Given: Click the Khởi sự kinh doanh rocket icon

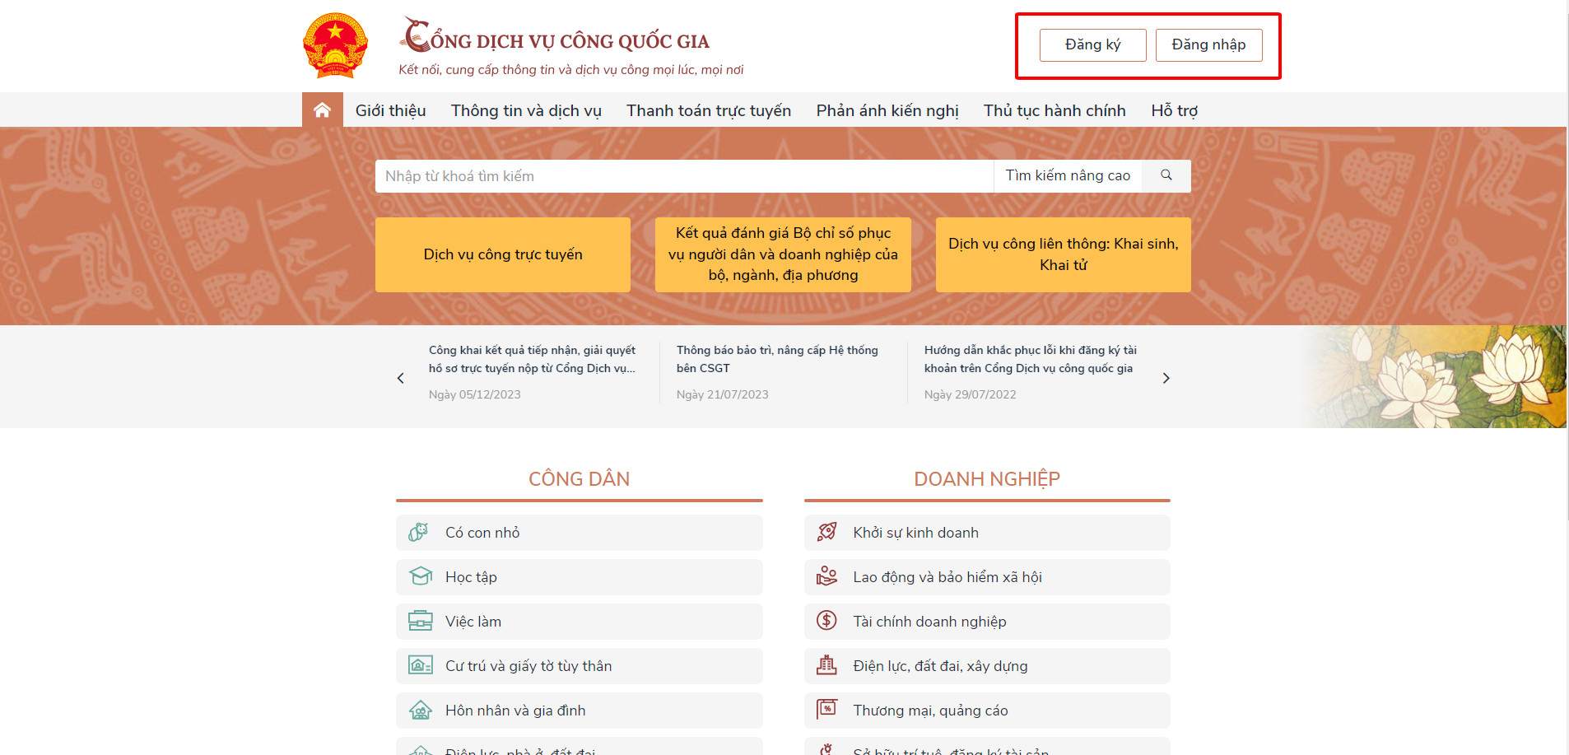Looking at the screenshot, I should point(827,532).
